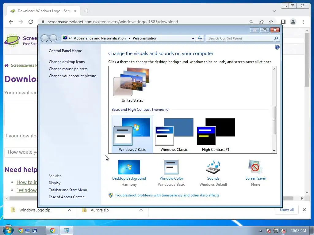Screen dimensions: 314x235
Task: Click the theme list scrollbar thumb
Action: (274, 120)
